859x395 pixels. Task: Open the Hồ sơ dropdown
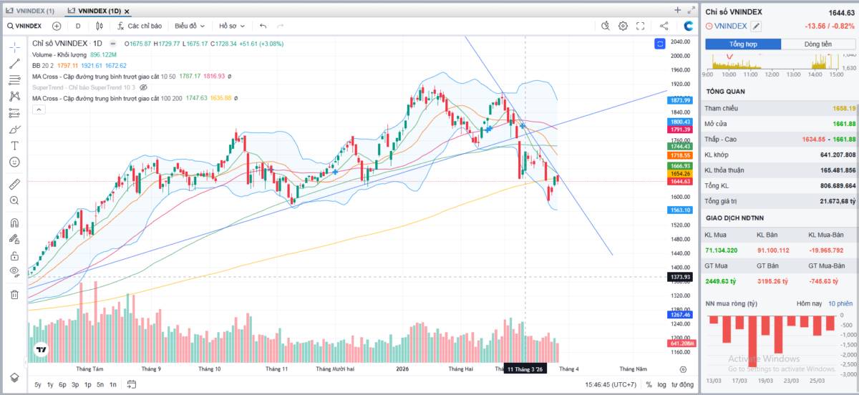(233, 26)
